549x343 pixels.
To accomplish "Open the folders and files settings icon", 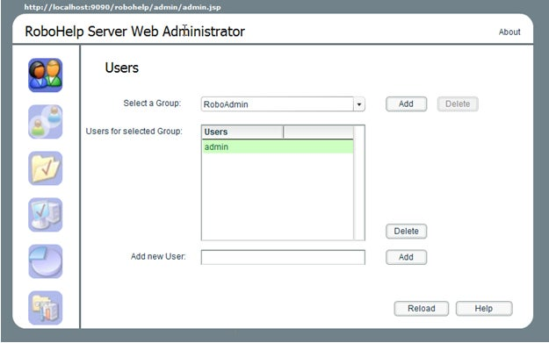I will pos(46,308).
